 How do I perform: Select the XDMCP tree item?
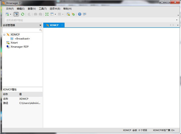[x=15, y=34]
